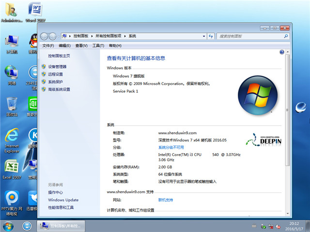Open the recent pages dropdown arrow
310x232 pixels.
pyautogui.click(x=59, y=37)
